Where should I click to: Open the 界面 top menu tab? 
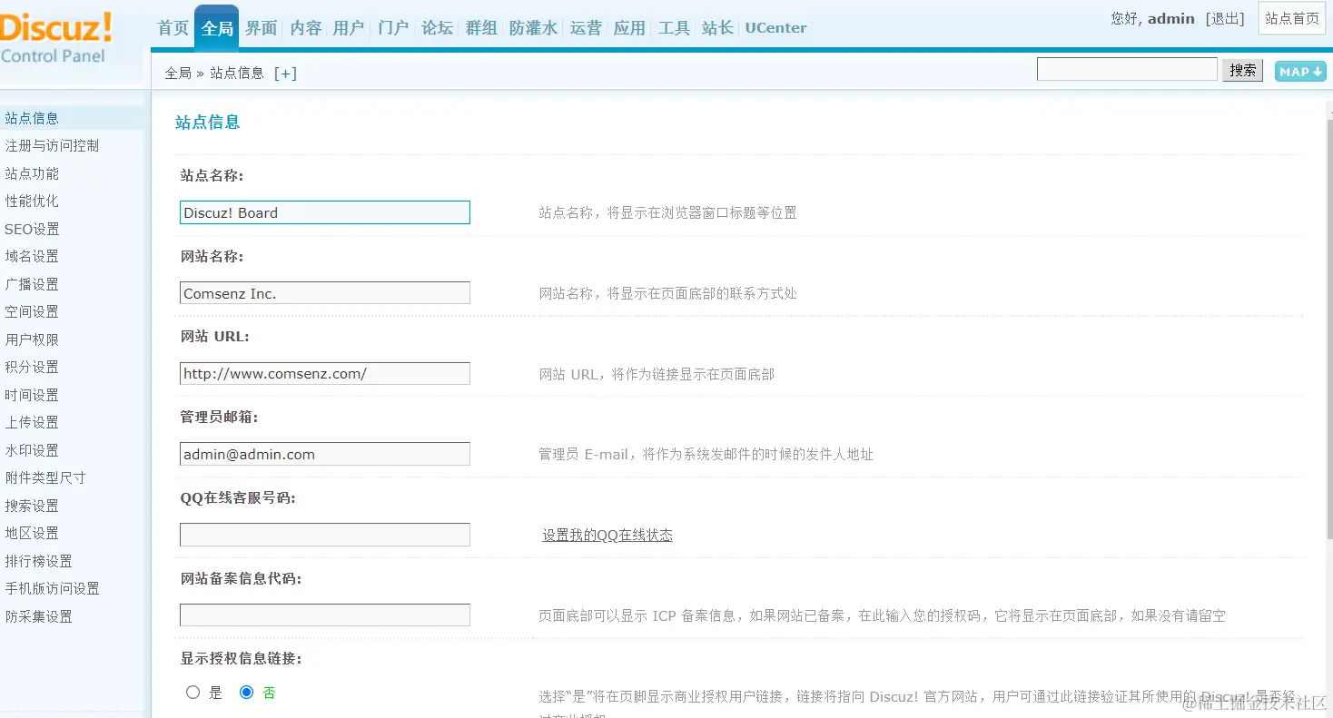click(262, 28)
